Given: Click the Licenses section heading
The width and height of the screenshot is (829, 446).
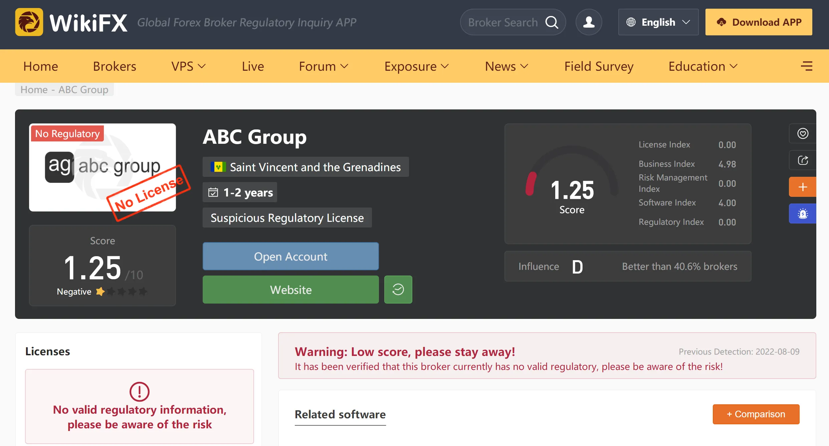Looking at the screenshot, I should pos(47,351).
